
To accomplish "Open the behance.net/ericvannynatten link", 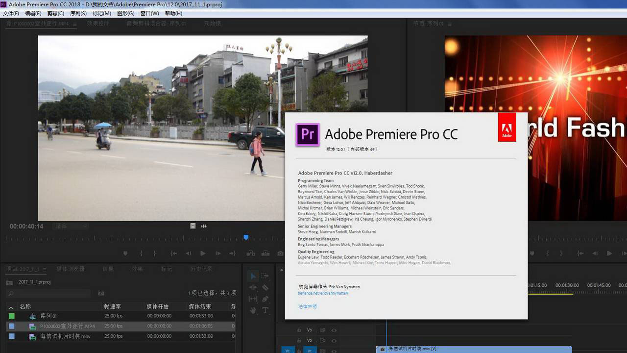I will pos(323,293).
